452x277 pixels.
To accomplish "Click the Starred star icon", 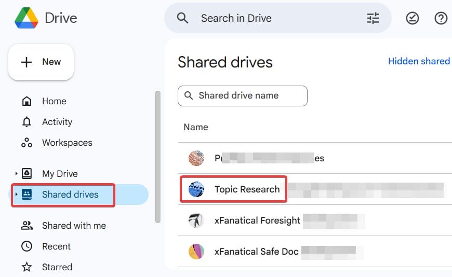I will 27,267.
